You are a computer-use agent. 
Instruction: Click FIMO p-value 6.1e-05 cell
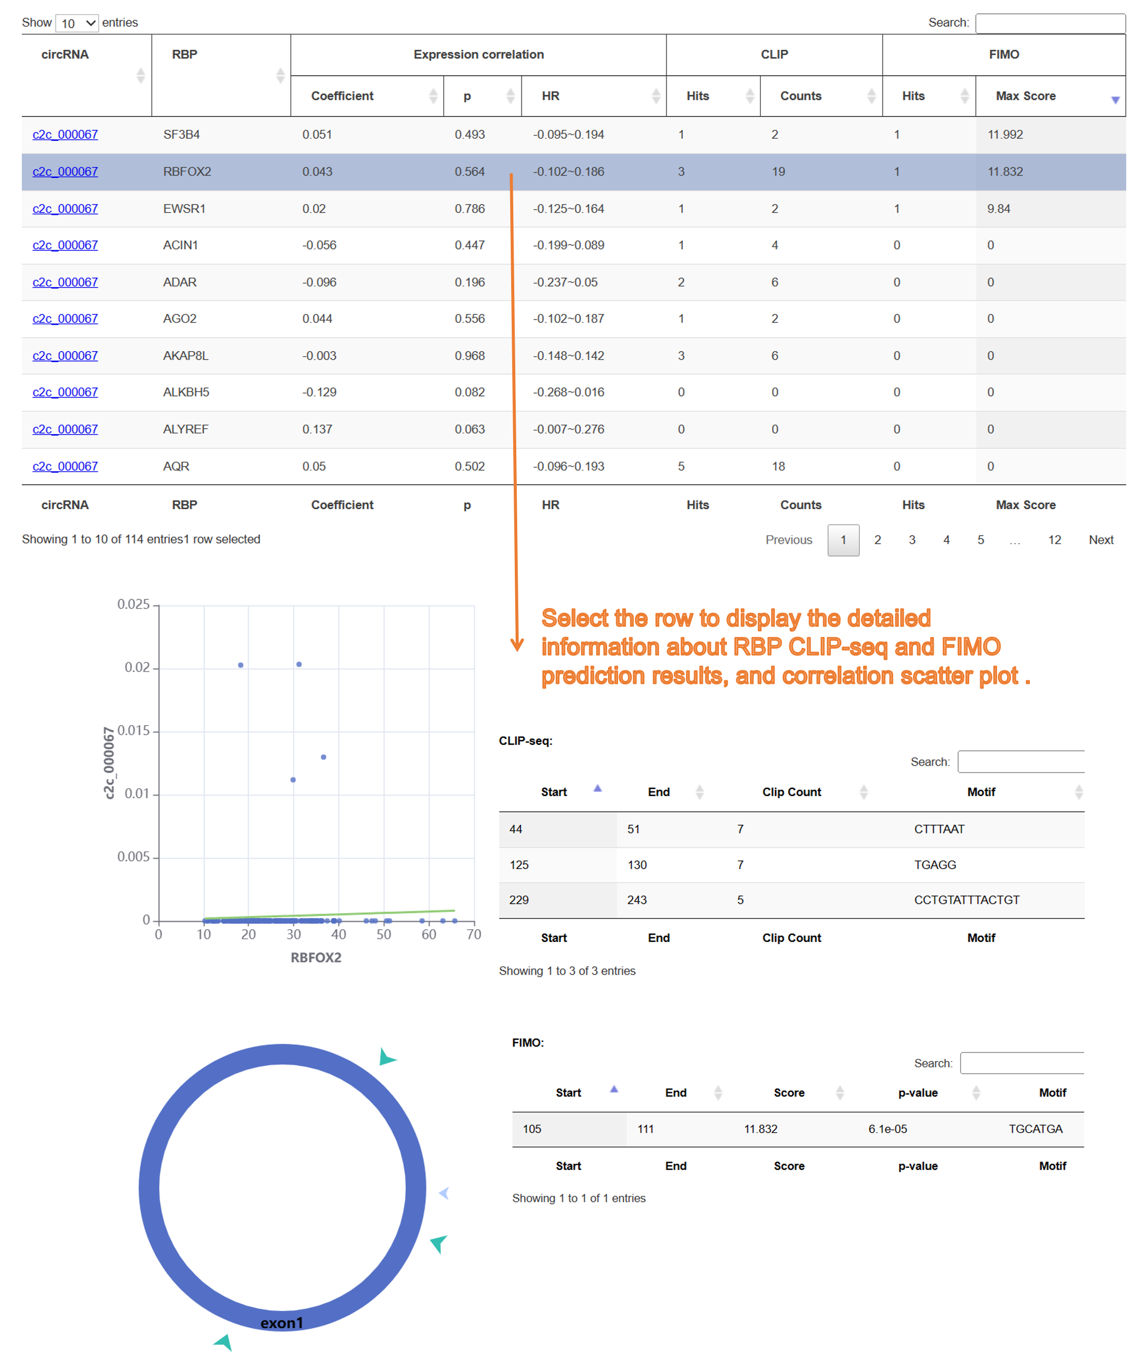887,1128
